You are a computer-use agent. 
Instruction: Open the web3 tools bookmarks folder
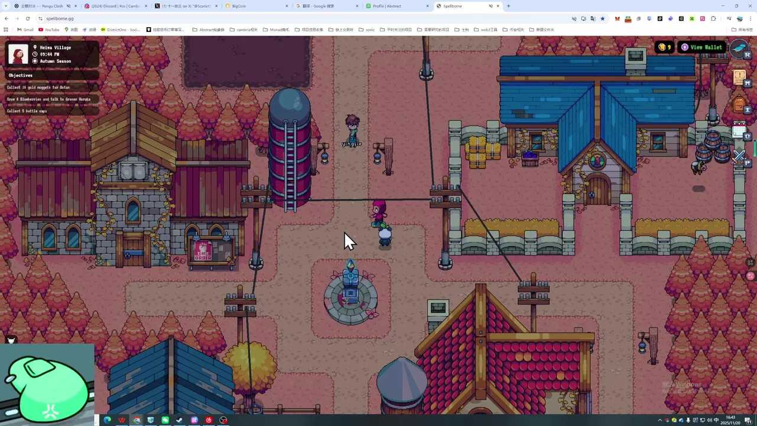point(486,30)
